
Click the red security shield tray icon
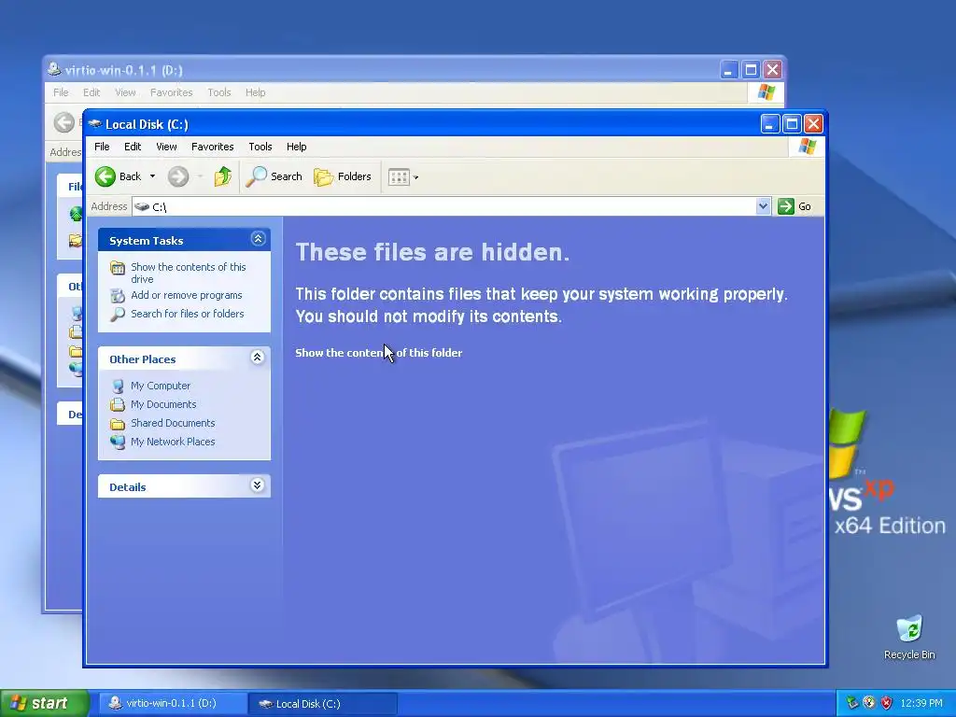click(887, 704)
